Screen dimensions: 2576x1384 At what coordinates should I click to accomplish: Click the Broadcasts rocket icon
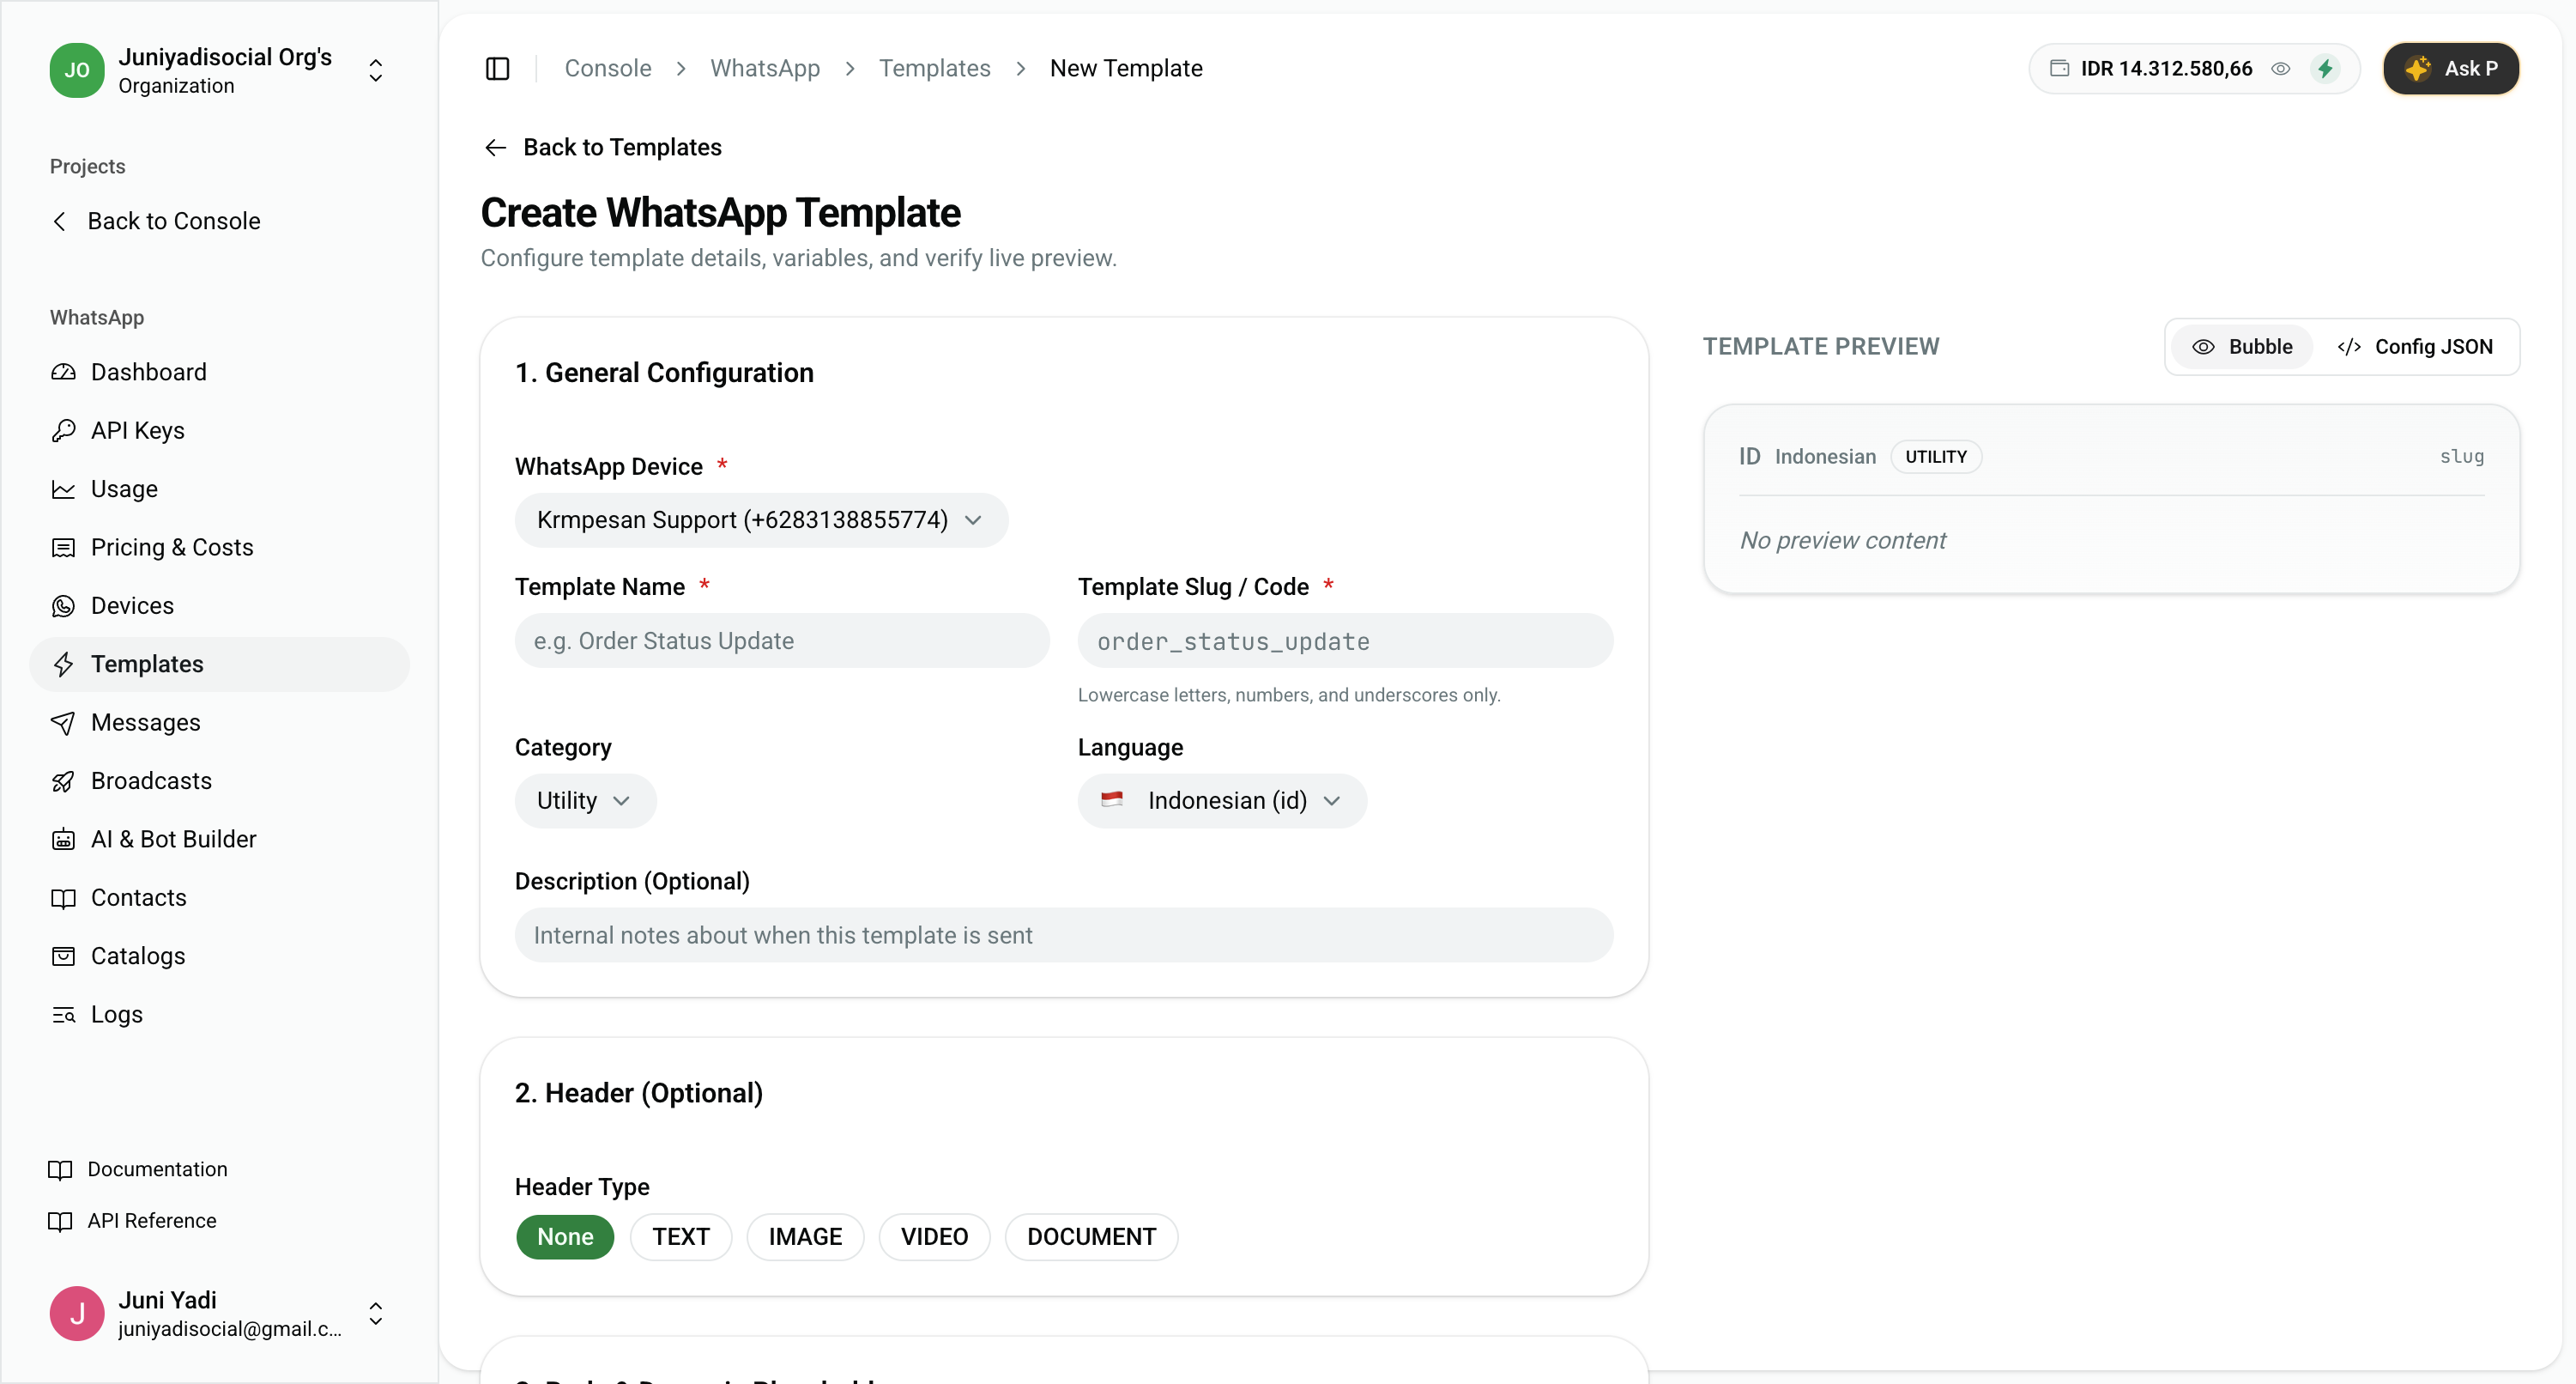pyautogui.click(x=63, y=780)
